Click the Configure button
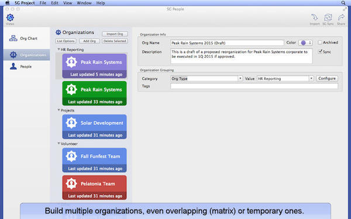The width and height of the screenshot is (351, 219). click(x=327, y=78)
